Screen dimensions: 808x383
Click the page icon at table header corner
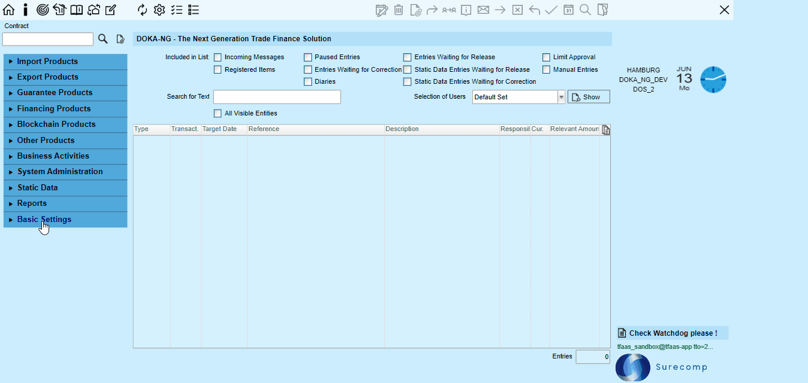click(605, 130)
